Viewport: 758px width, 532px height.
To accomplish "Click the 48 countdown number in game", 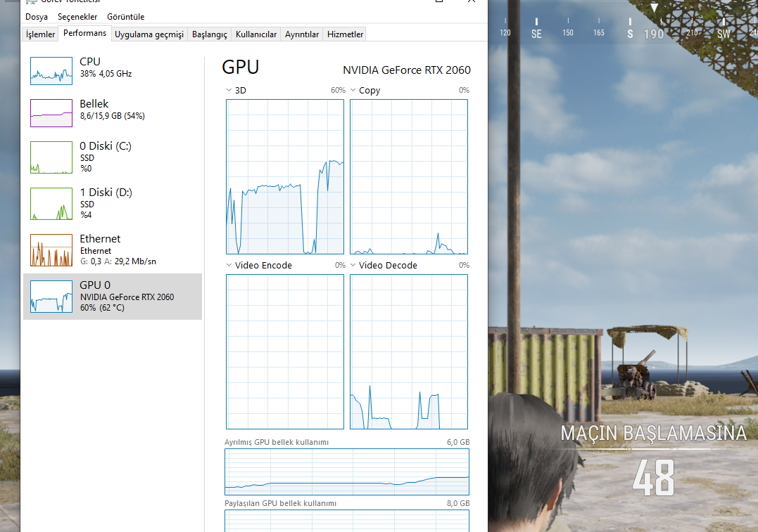I will point(653,477).
